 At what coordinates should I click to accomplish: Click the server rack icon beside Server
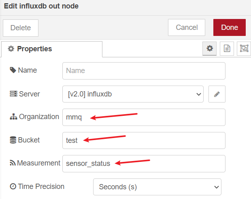pyautogui.click(x=13, y=94)
